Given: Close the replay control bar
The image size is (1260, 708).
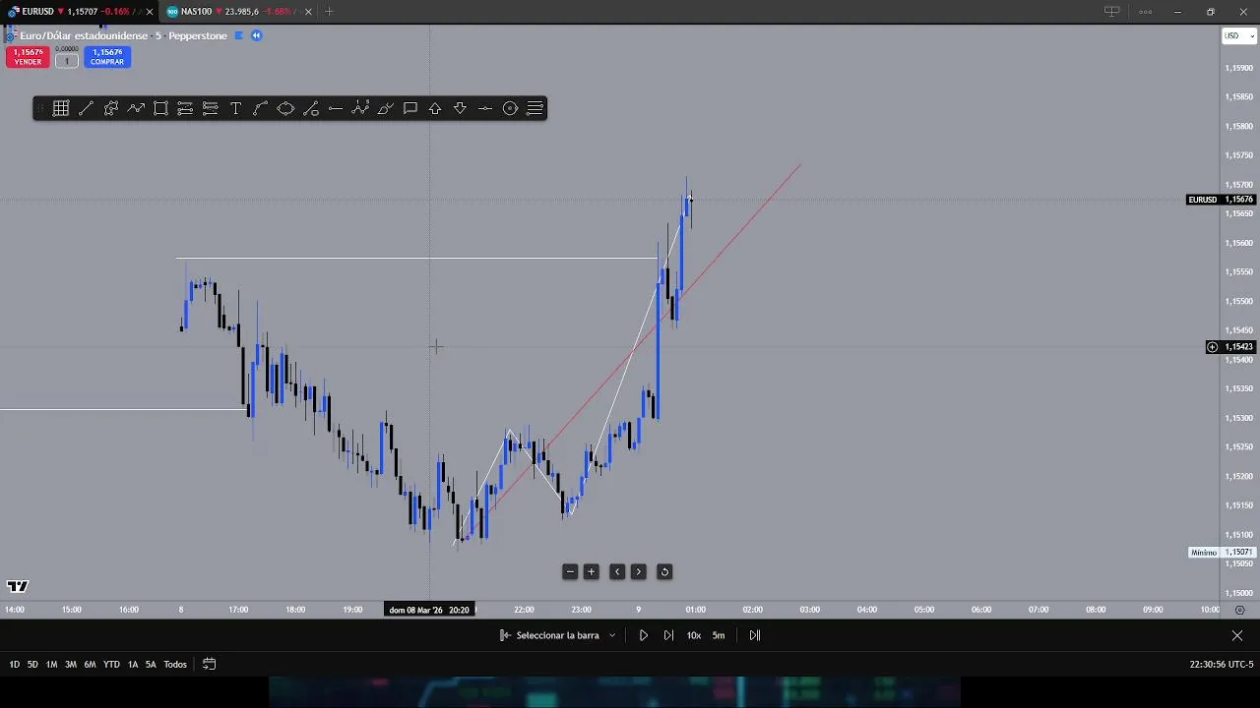Looking at the screenshot, I should (x=1237, y=635).
